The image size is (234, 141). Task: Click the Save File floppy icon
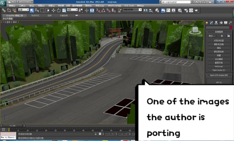[x=17, y=2]
